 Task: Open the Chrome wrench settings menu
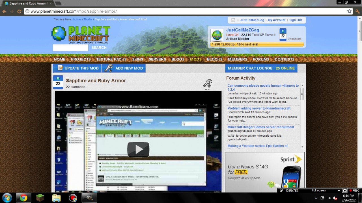tap(357, 11)
